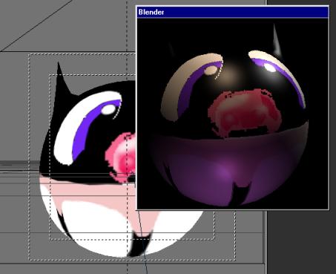Click the bright specular highlight on the rendered right eye
The width and height of the screenshot is (336, 274).
pyautogui.click(x=270, y=68)
